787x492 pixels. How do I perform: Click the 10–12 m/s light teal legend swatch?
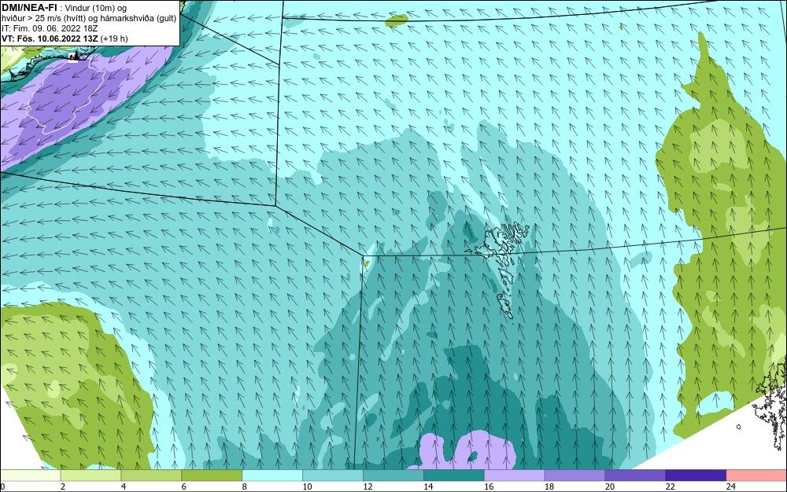coord(333,475)
